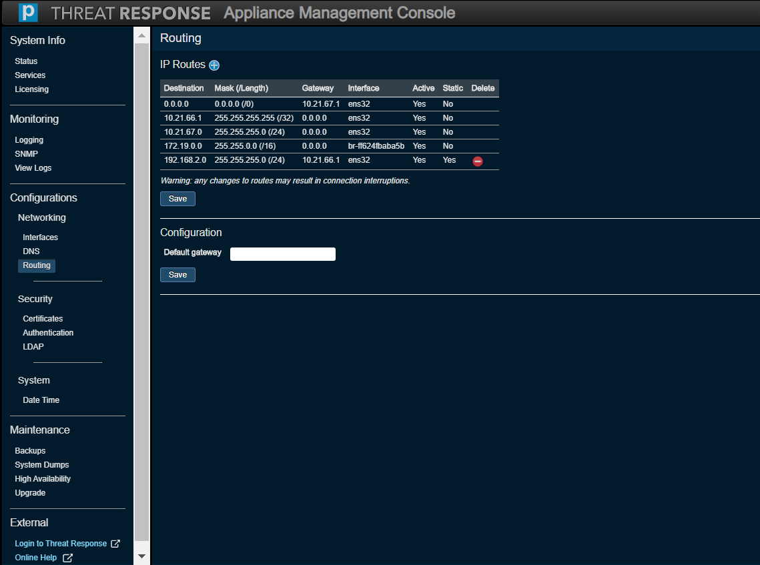The height and width of the screenshot is (565, 760).
Task: Save the default gateway configuration
Action: point(177,275)
